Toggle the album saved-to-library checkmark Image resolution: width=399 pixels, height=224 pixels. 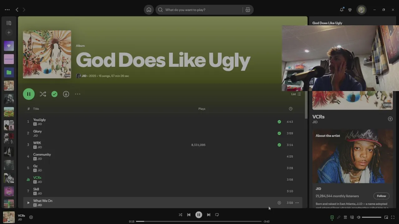[x=55, y=94]
